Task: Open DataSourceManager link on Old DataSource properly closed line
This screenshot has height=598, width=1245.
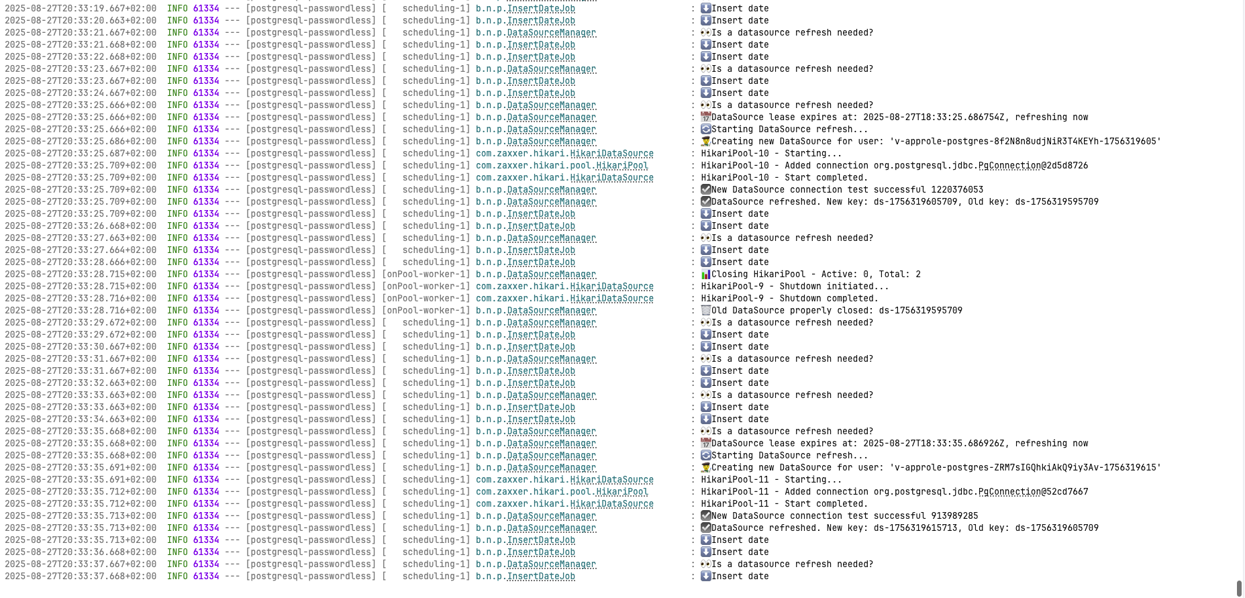Action: tap(551, 310)
